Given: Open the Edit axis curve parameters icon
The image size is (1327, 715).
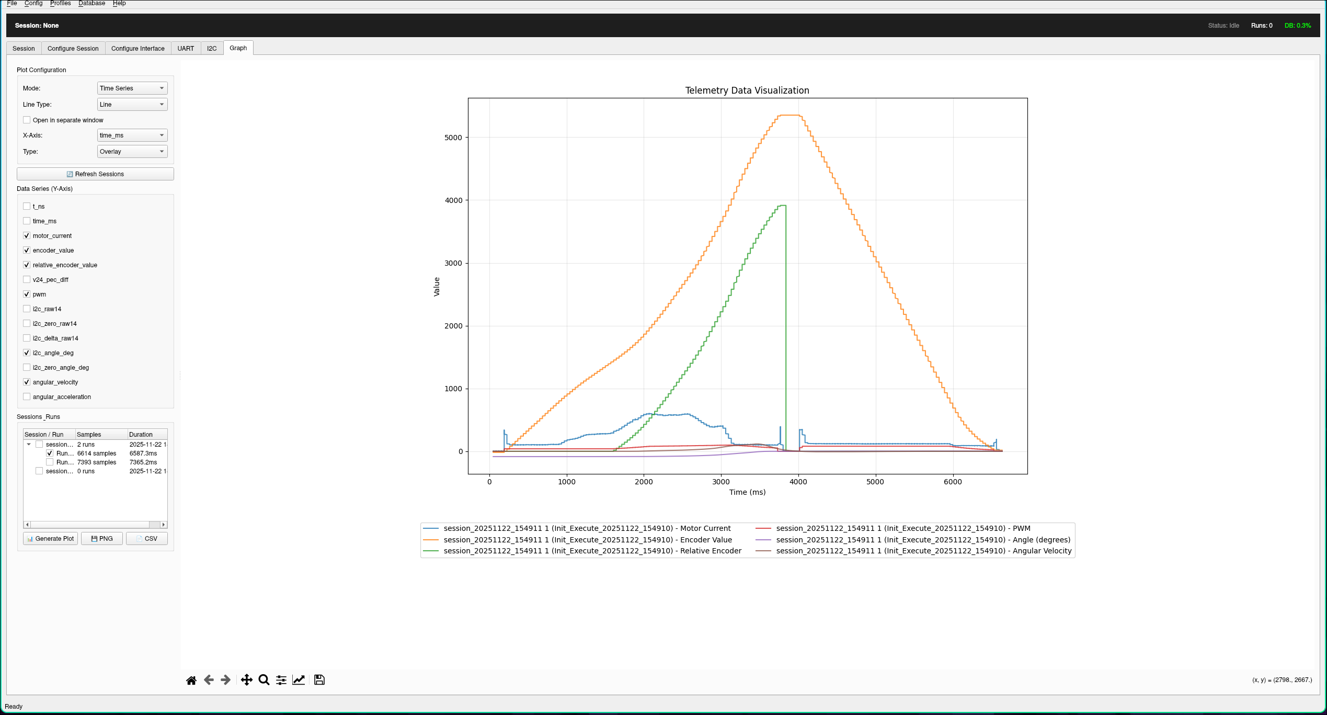Looking at the screenshot, I should coord(299,680).
